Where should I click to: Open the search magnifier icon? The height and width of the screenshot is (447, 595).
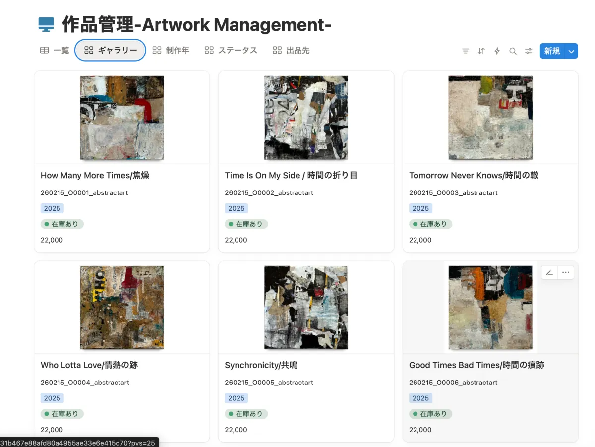(x=513, y=51)
